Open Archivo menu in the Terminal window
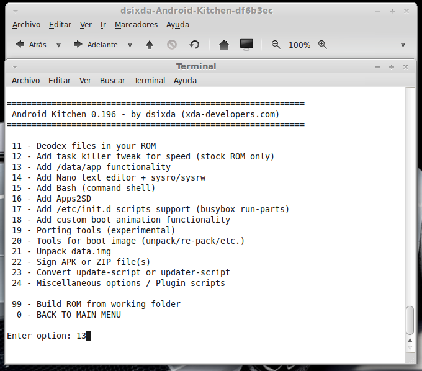This screenshot has width=422, height=371. 25,81
